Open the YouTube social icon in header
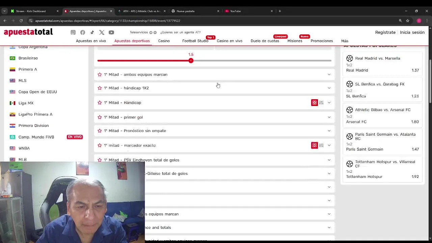The image size is (432, 243). coord(111,32)
